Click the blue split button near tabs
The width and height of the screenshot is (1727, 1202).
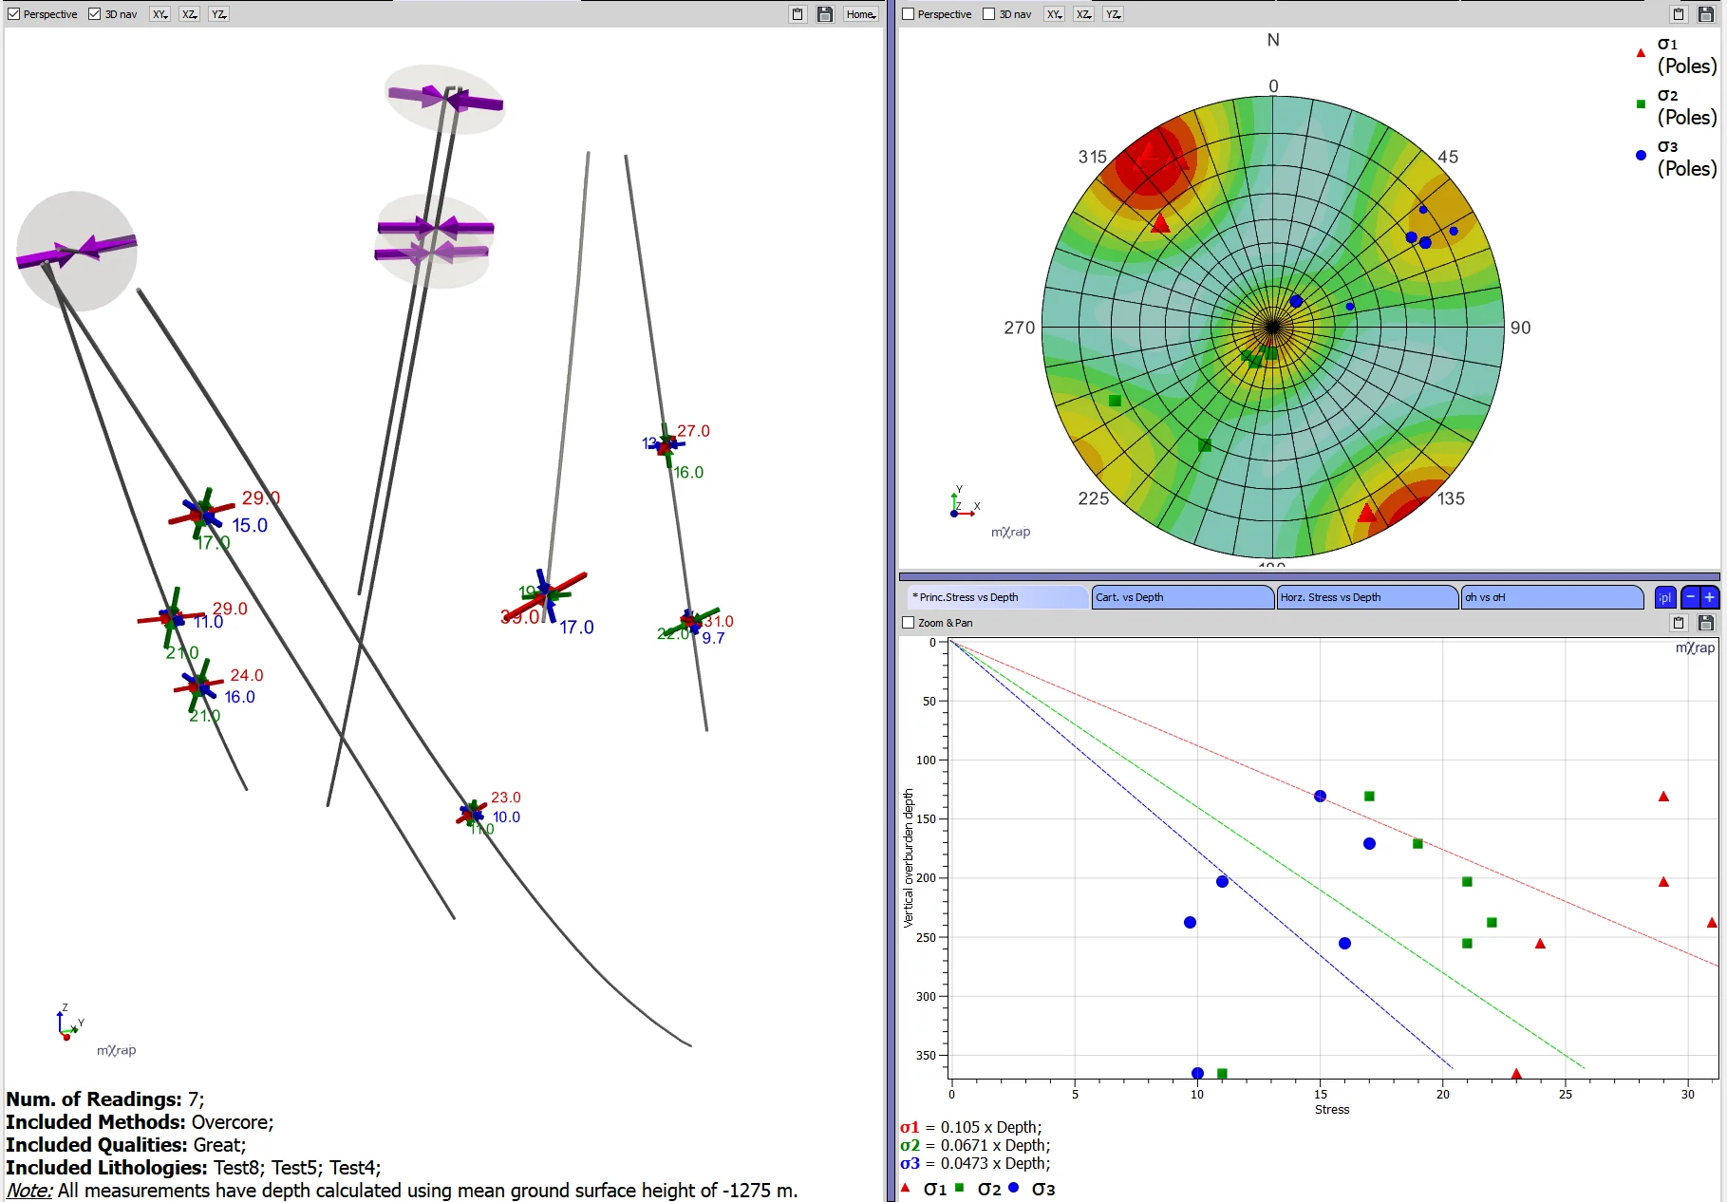pos(1665,597)
